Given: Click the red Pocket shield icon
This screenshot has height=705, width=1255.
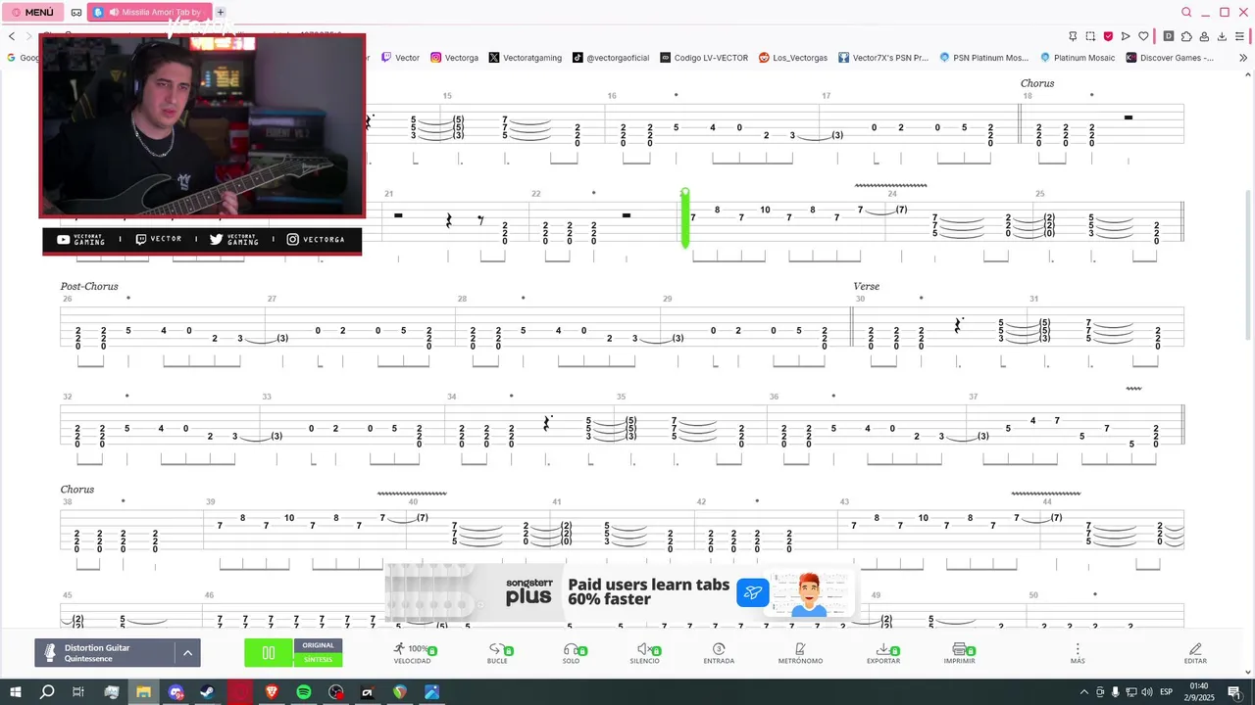Looking at the screenshot, I should point(1108,36).
